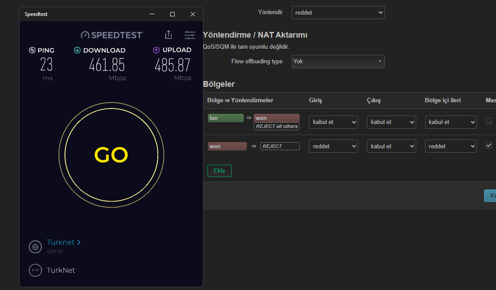Open Çıkış dropdown in the lan row
Image resolution: width=496 pixels, height=290 pixels.
(x=391, y=122)
